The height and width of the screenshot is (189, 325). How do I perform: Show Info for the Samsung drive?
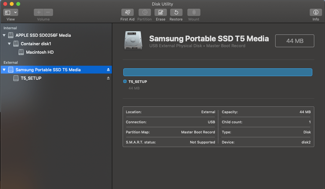(315, 13)
